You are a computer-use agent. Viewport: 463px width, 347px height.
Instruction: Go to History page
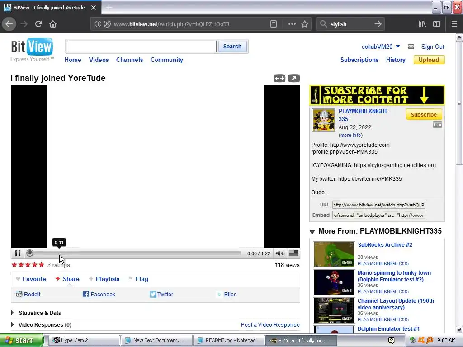[x=396, y=60]
